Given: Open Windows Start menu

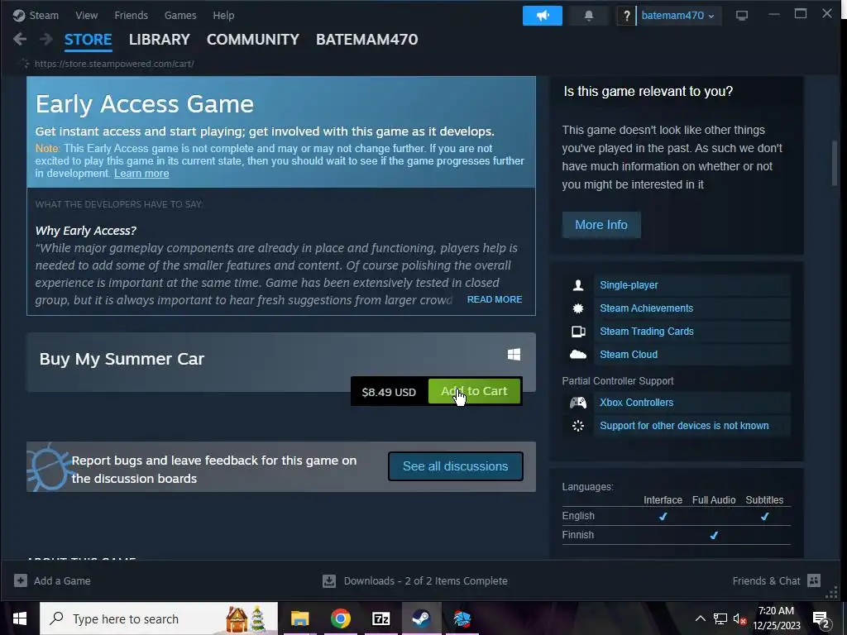Looking at the screenshot, I should pyautogui.click(x=20, y=618).
